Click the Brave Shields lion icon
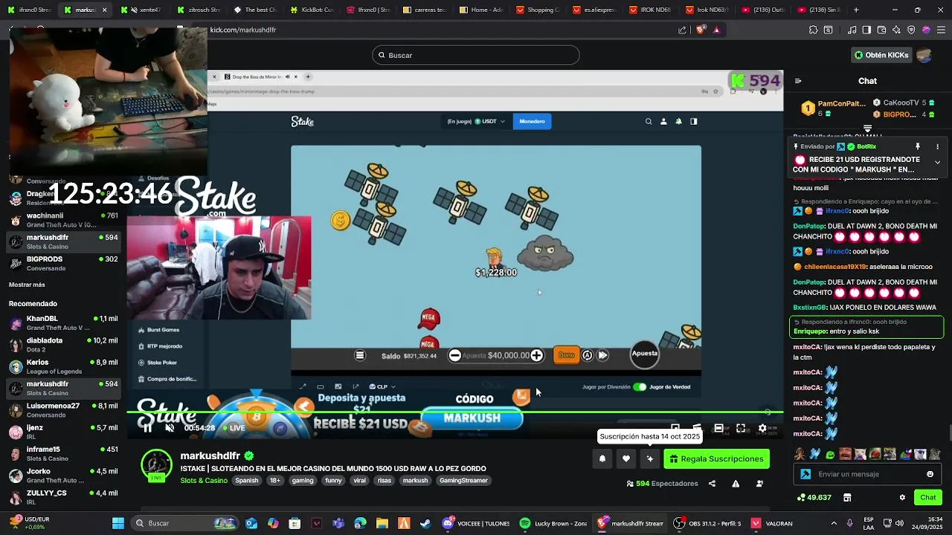Image resolution: width=952 pixels, height=535 pixels. [700, 30]
